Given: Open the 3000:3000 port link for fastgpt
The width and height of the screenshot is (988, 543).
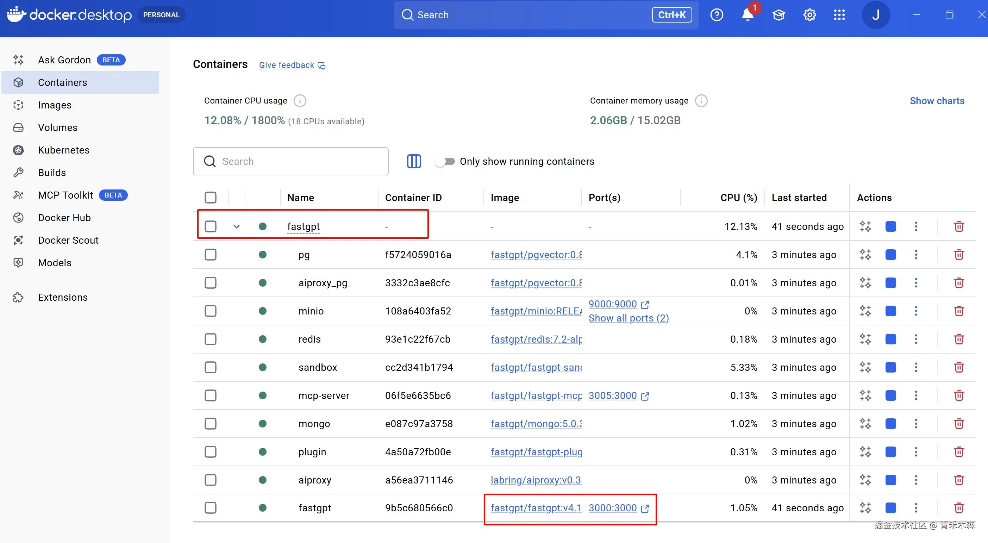Looking at the screenshot, I should 613,508.
